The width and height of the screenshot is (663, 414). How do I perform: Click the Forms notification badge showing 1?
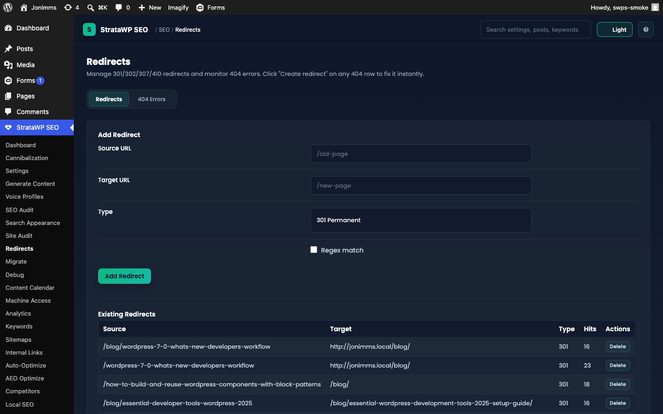pos(41,80)
